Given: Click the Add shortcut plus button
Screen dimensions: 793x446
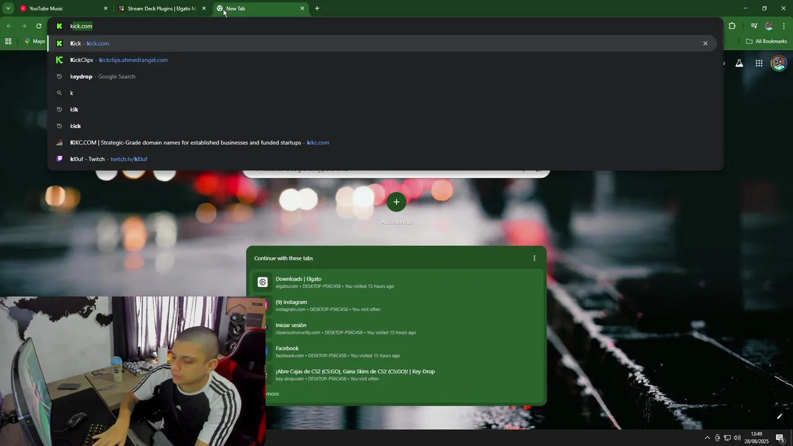Looking at the screenshot, I should click(x=396, y=202).
